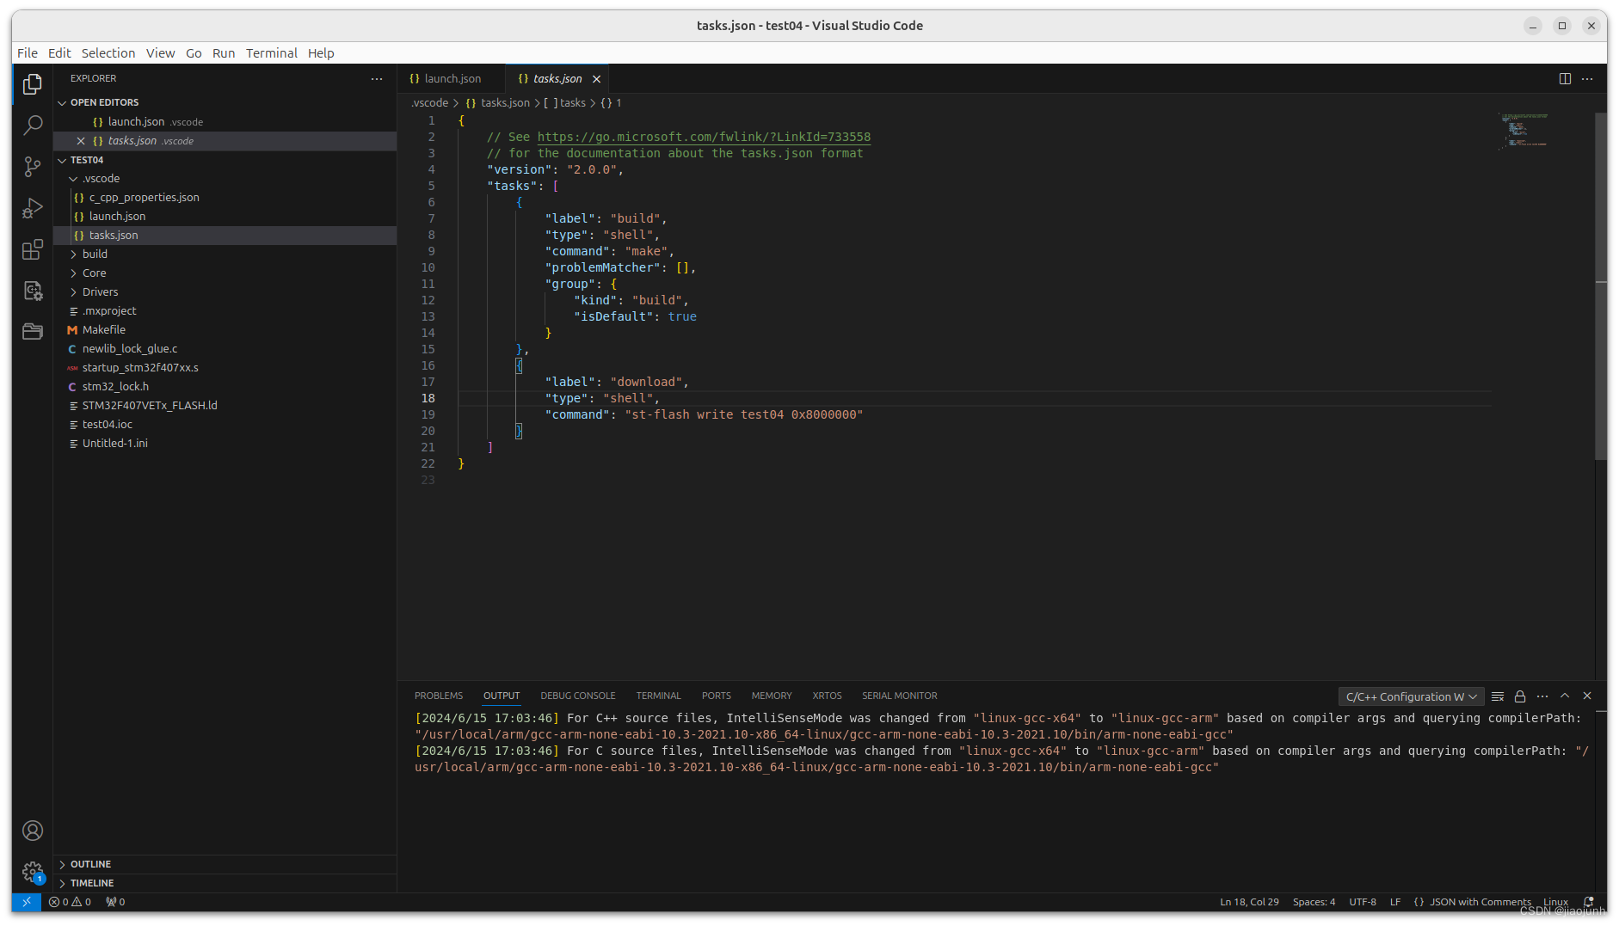Image resolution: width=1619 pixels, height=926 pixels.
Task: Open the Accounts menu icon
Action: tap(33, 831)
